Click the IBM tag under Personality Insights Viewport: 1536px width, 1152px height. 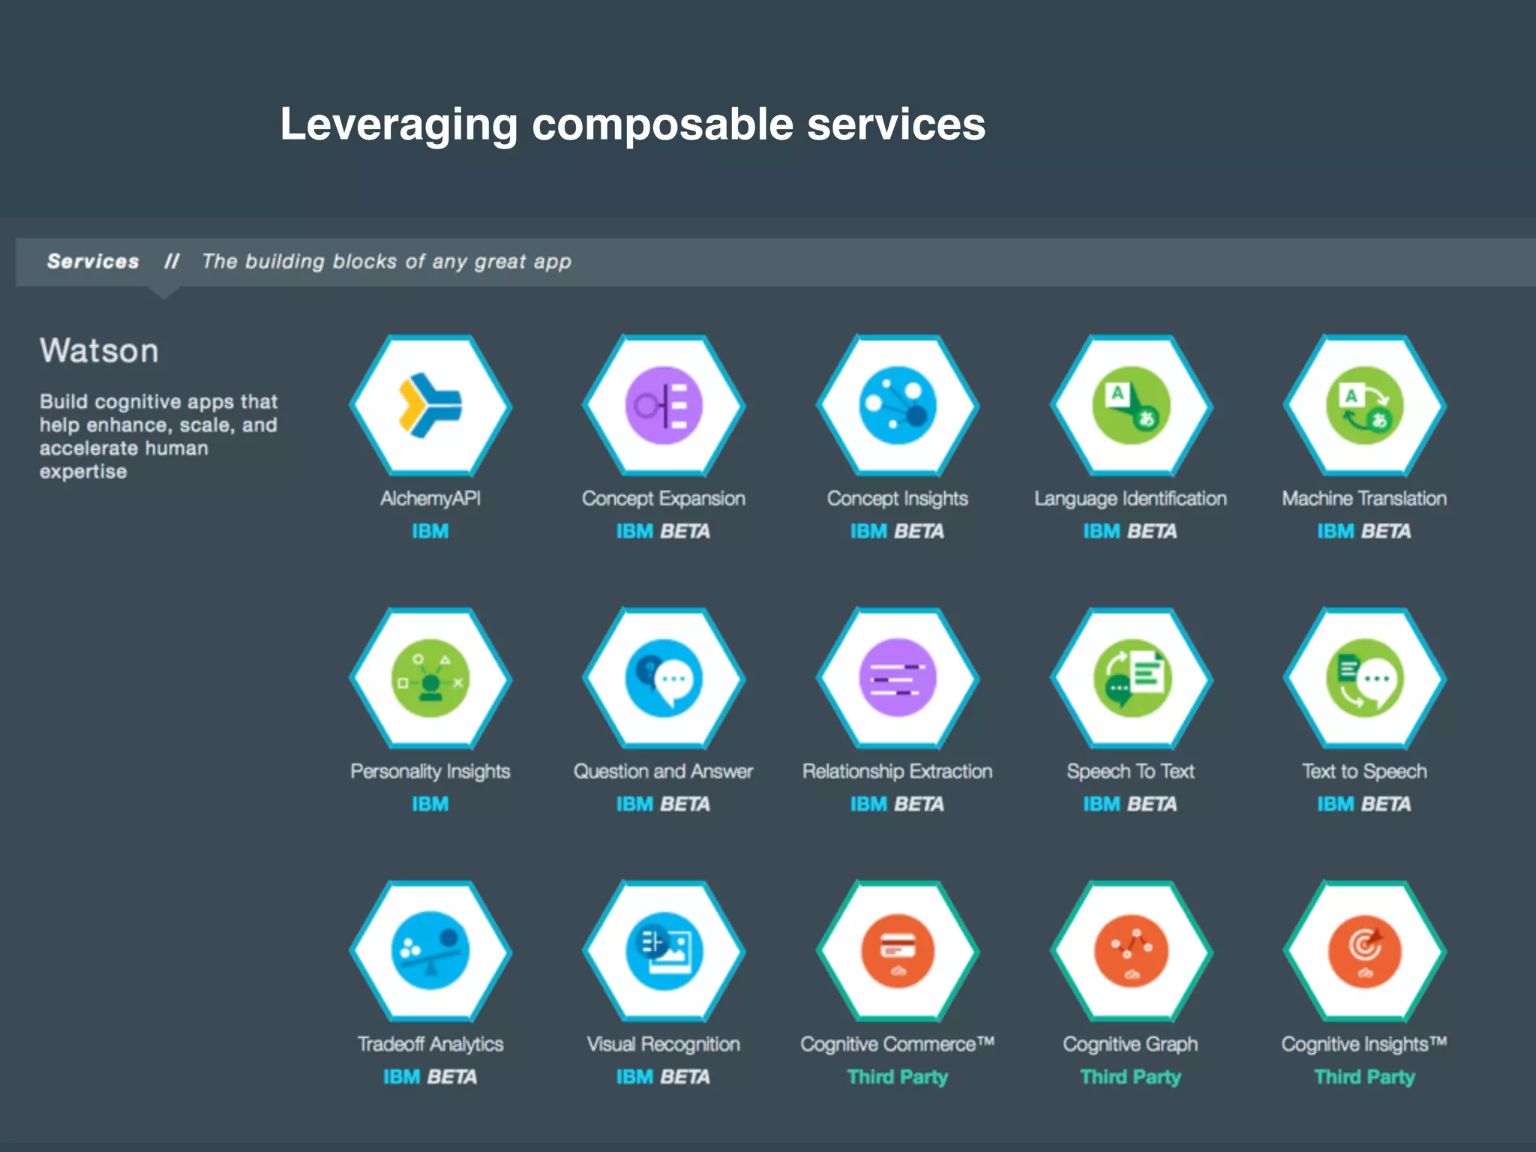pyautogui.click(x=430, y=805)
